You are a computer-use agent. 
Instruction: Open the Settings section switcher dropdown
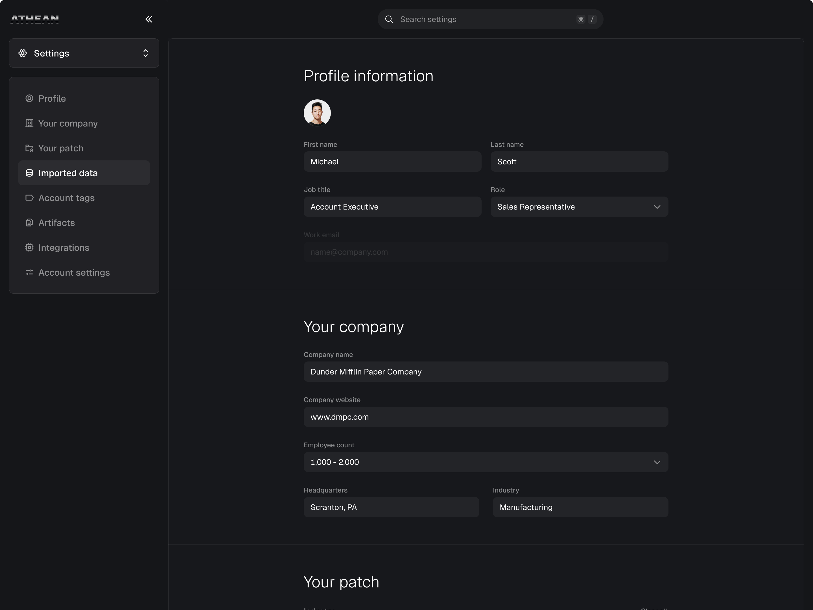coord(84,53)
